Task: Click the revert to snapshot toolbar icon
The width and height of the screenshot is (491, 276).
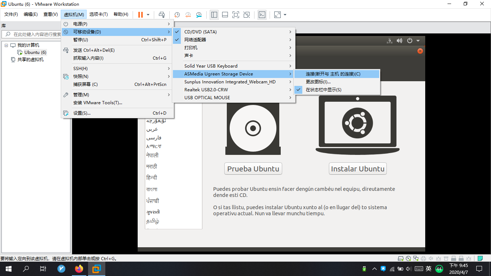Action: (188, 15)
